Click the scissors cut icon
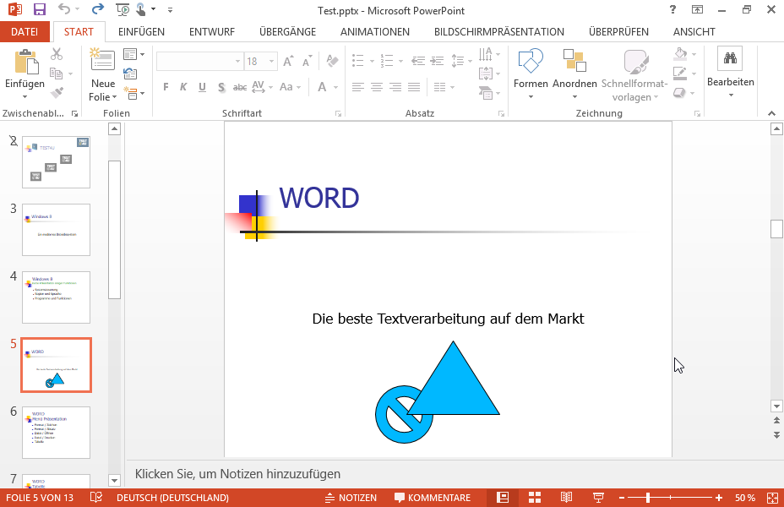784x507 pixels. pos(57,53)
